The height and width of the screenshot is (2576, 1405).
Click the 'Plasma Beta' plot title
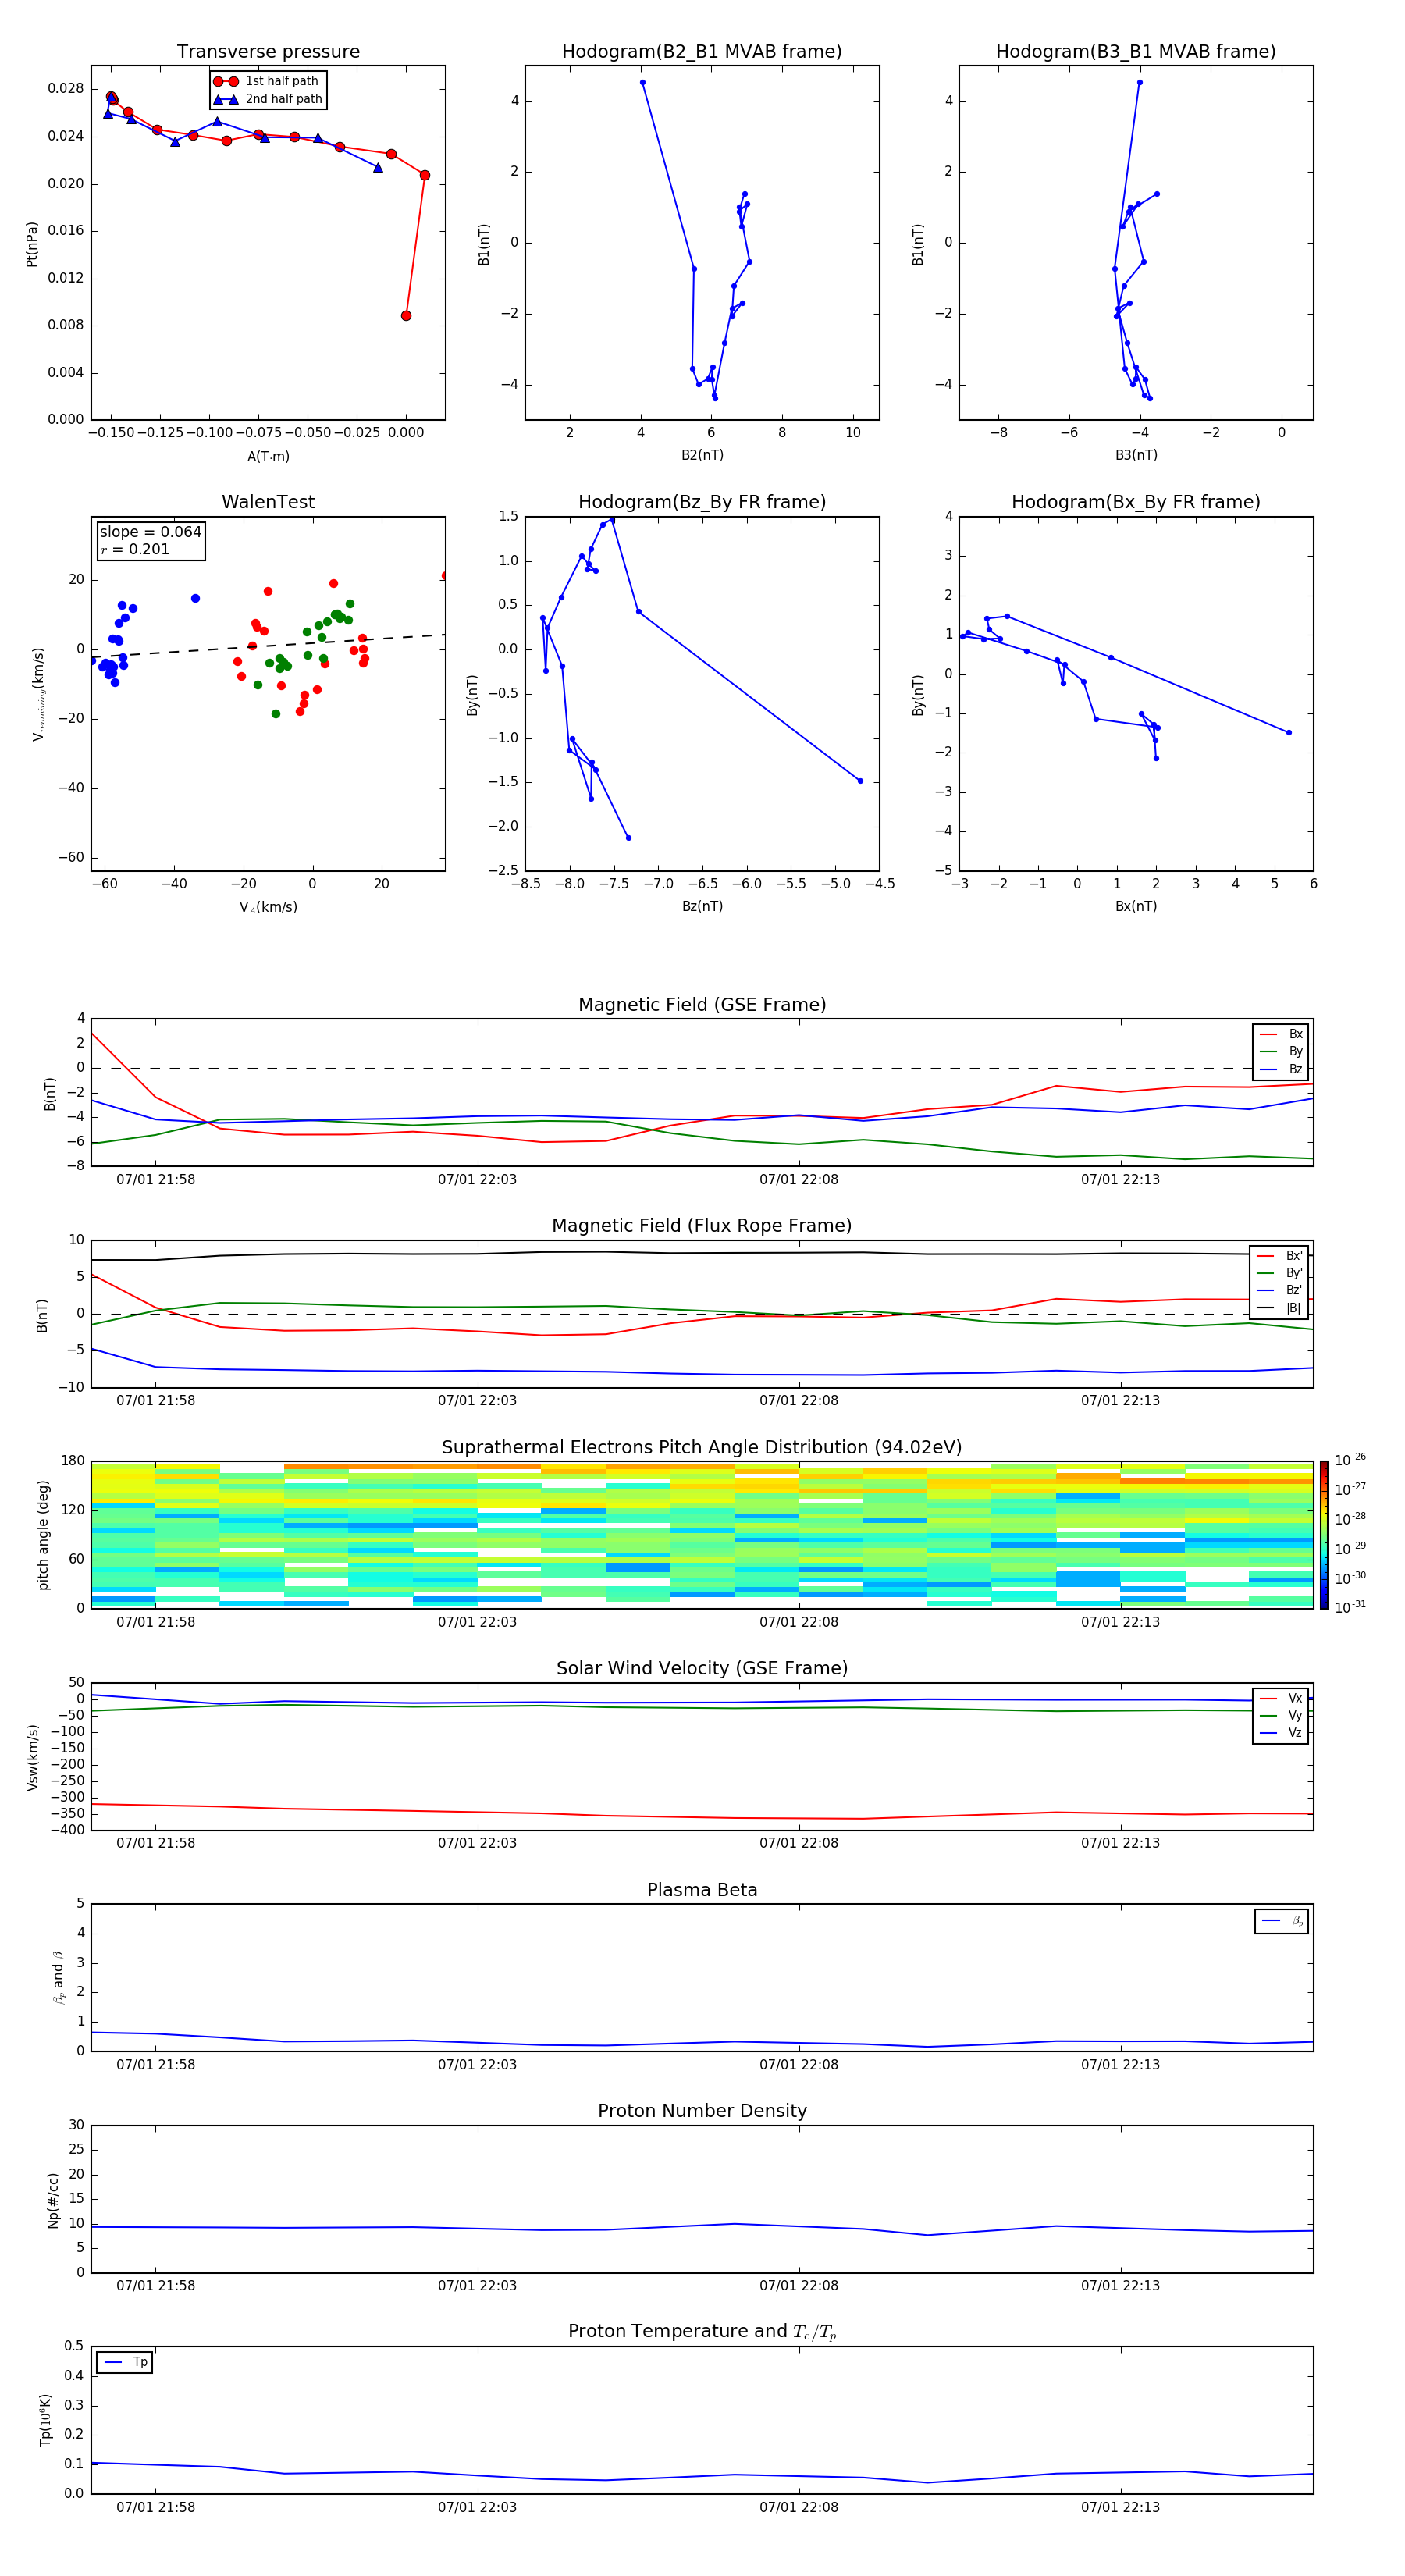click(702, 1890)
